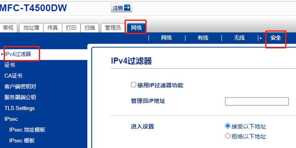The image size is (296, 148).
Task: Open the 无线 submenu
Action: click(x=239, y=38)
